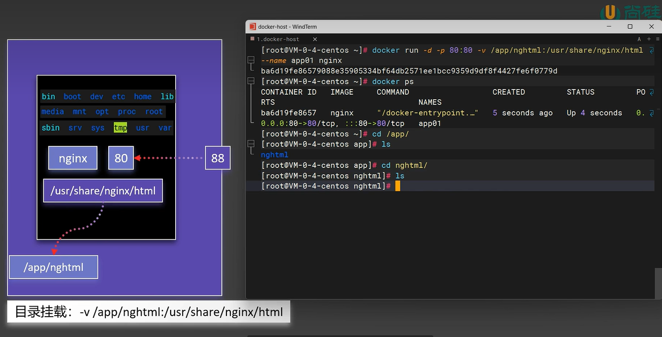Click the red session indicator on docker-host tab
The height and width of the screenshot is (337, 662).
[252, 38]
